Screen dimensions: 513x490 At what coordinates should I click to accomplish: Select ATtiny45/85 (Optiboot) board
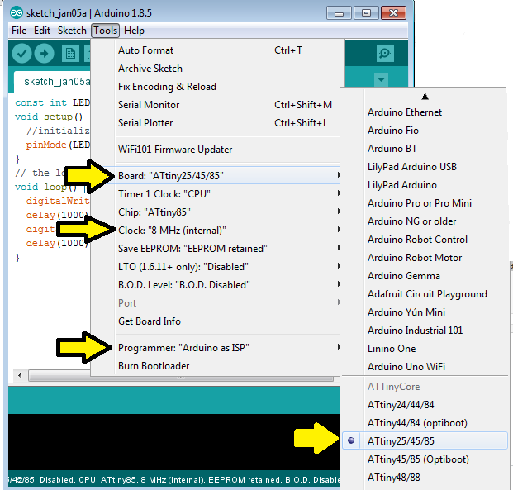point(425,459)
